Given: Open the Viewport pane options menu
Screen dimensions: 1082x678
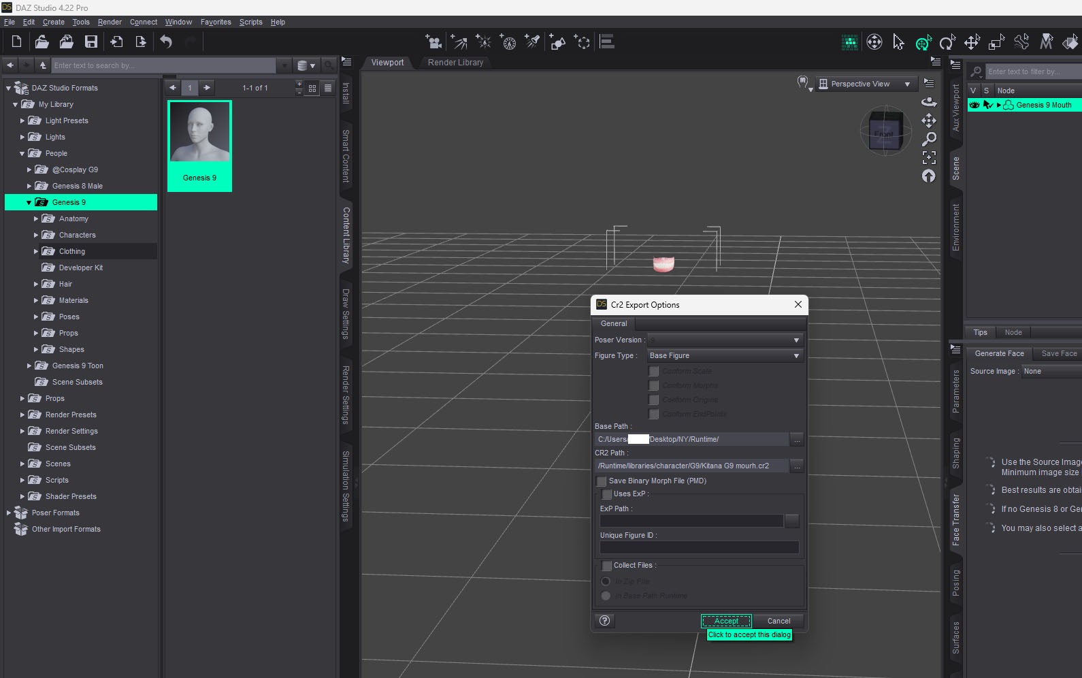Looking at the screenshot, I should tap(936, 62).
